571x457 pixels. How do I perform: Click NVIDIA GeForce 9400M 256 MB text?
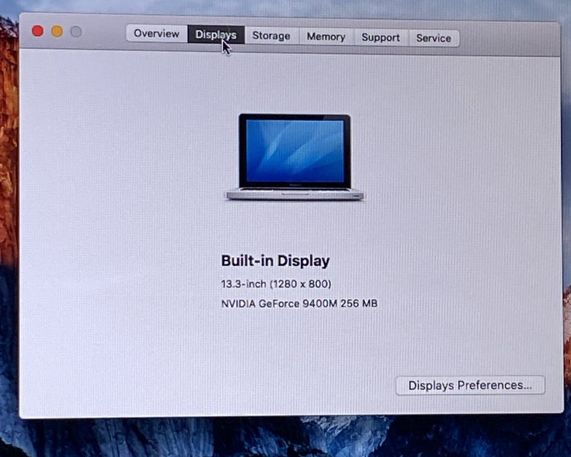tap(299, 304)
